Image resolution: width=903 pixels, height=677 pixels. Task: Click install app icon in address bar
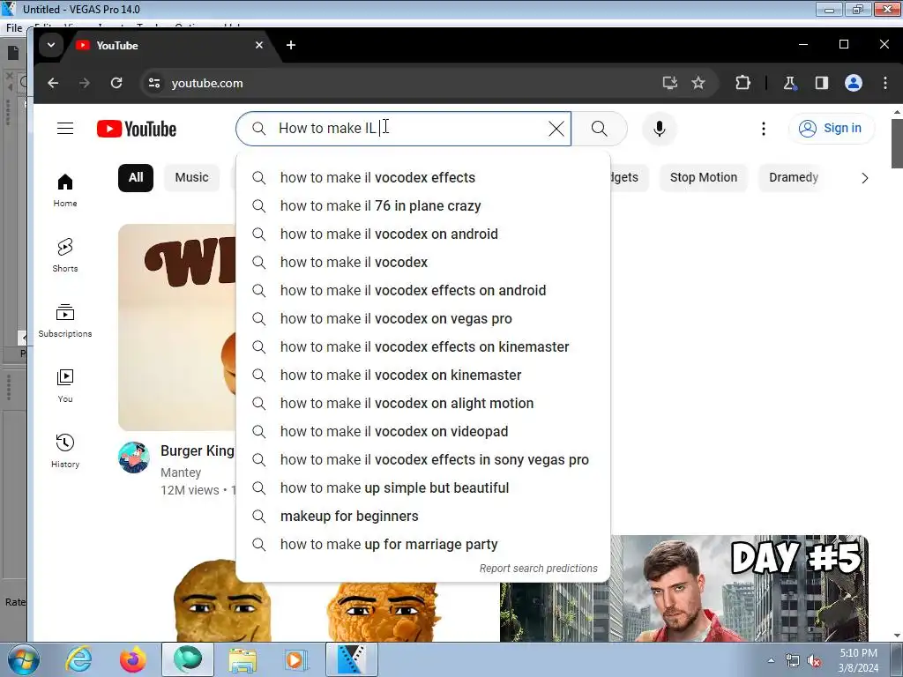pyautogui.click(x=670, y=83)
